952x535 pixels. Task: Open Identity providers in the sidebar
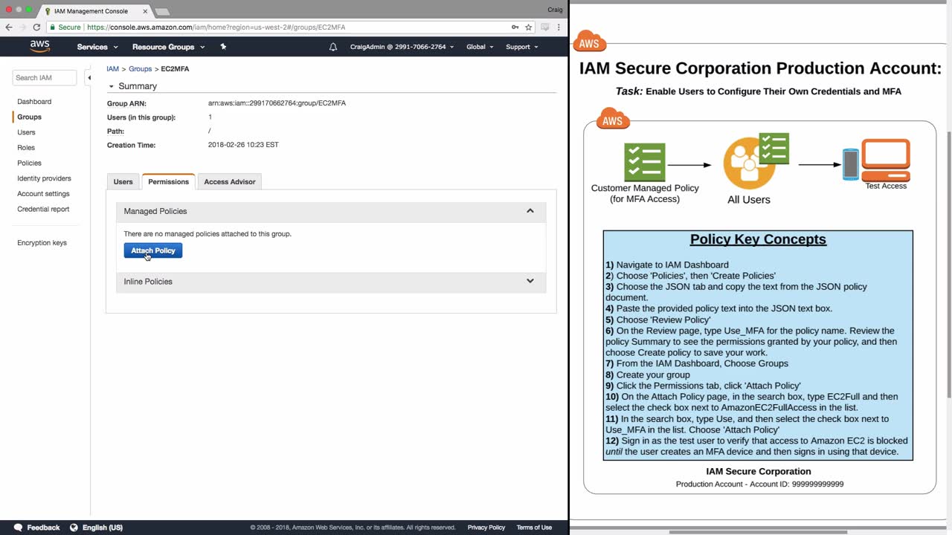click(44, 179)
